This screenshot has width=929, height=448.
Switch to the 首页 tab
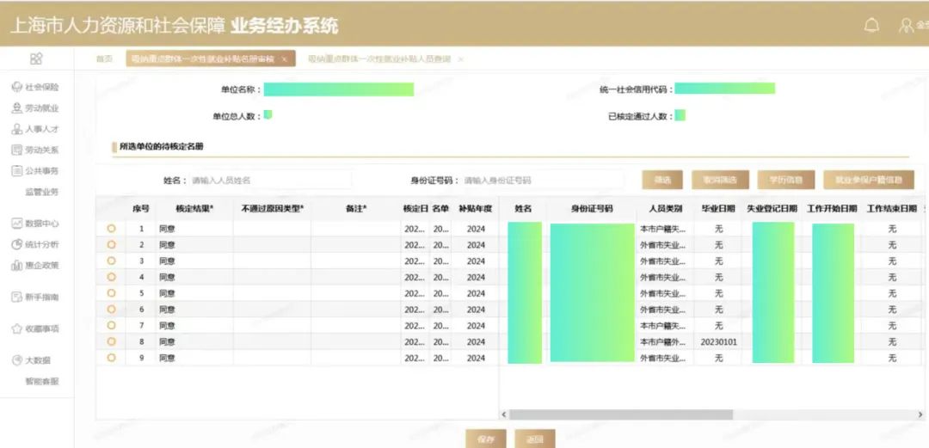104,59
